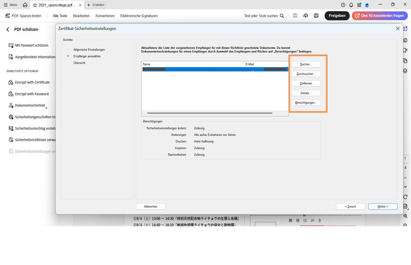Click the Erstellen new tab button
This screenshot has height=265, width=411.
click(x=96, y=5)
